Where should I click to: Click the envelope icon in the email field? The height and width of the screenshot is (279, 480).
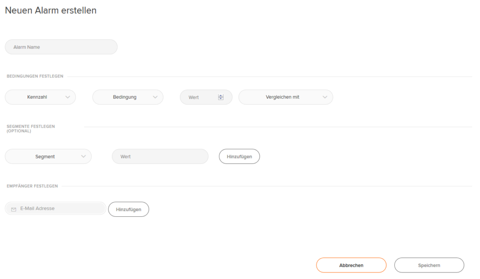point(14,209)
